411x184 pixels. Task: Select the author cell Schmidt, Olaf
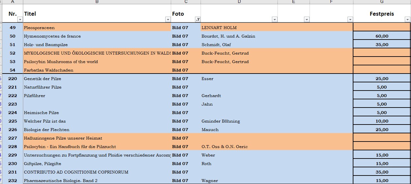pos(239,45)
